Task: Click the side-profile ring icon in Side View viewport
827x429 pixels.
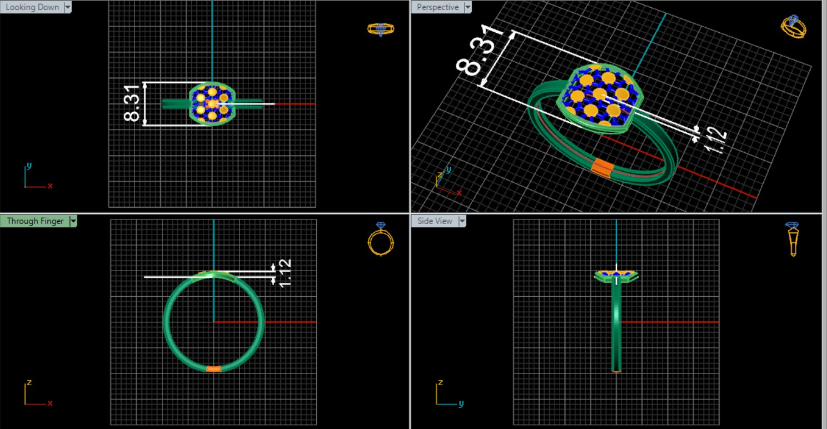Action: [x=793, y=239]
